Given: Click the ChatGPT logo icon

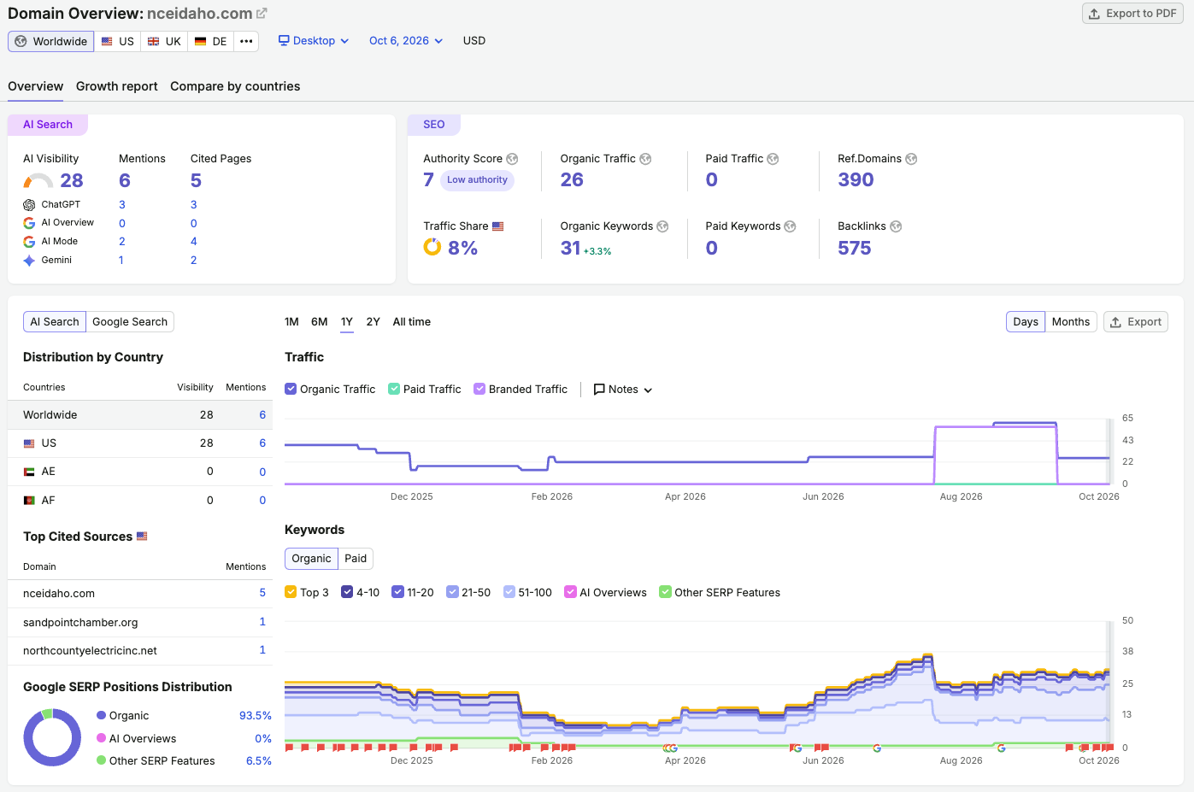Looking at the screenshot, I should (x=29, y=205).
